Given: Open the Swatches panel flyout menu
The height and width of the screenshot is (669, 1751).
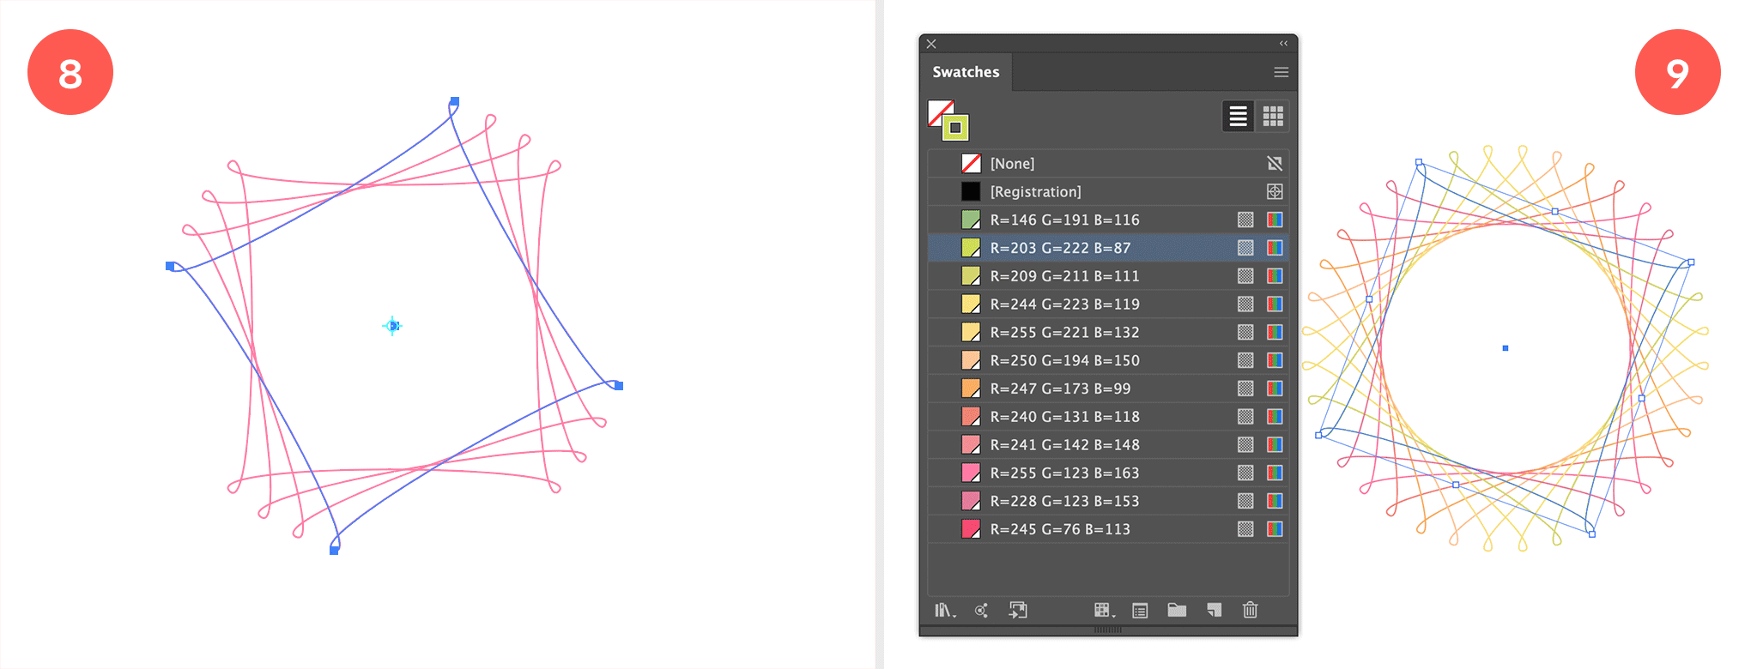Looking at the screenshot, I should [1281, 72].
